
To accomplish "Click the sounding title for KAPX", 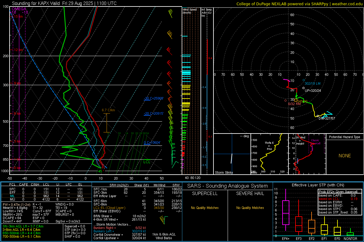I will (x=64, y=3).
